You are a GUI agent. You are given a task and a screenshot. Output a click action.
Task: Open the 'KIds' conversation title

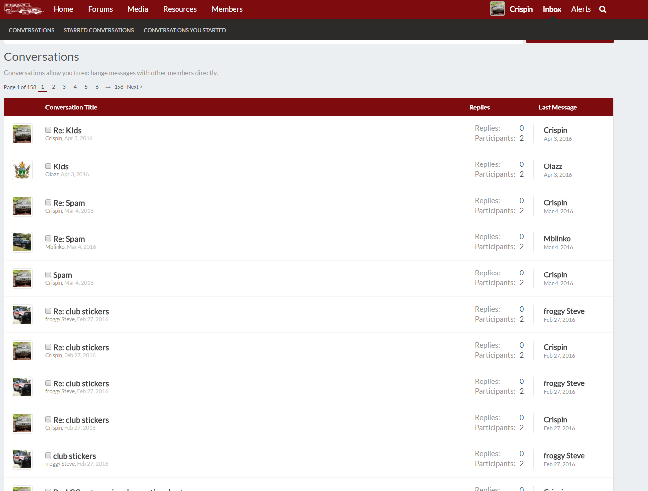[x=61, y=166]
